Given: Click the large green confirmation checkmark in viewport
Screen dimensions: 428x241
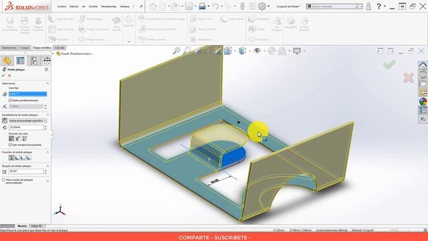Looking at the screenshot, I should tap(389, 64).
